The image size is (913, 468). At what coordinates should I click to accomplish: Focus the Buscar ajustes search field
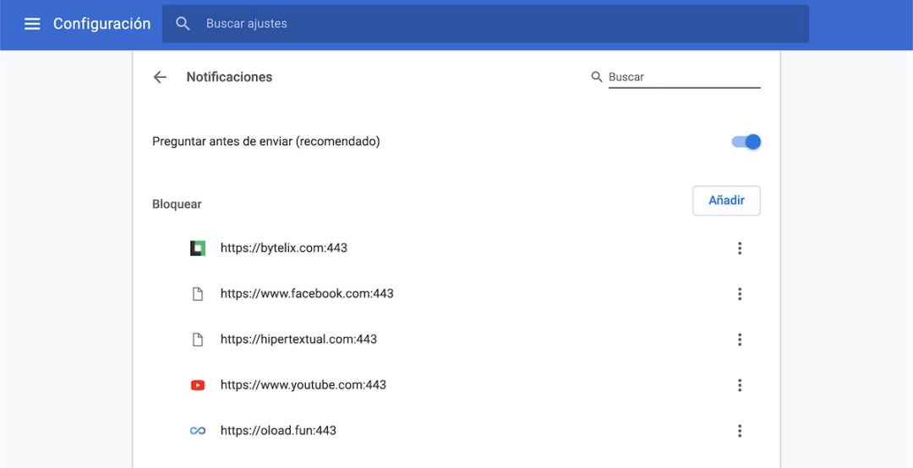tap(485, 24)
